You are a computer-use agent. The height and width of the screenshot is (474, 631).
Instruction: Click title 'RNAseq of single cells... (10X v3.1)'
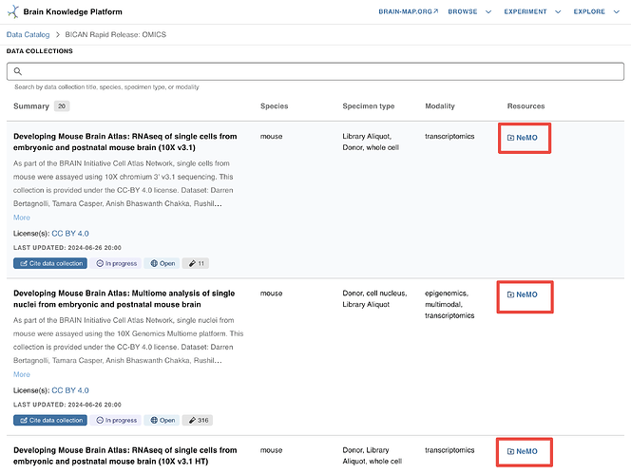click(124, 142)
